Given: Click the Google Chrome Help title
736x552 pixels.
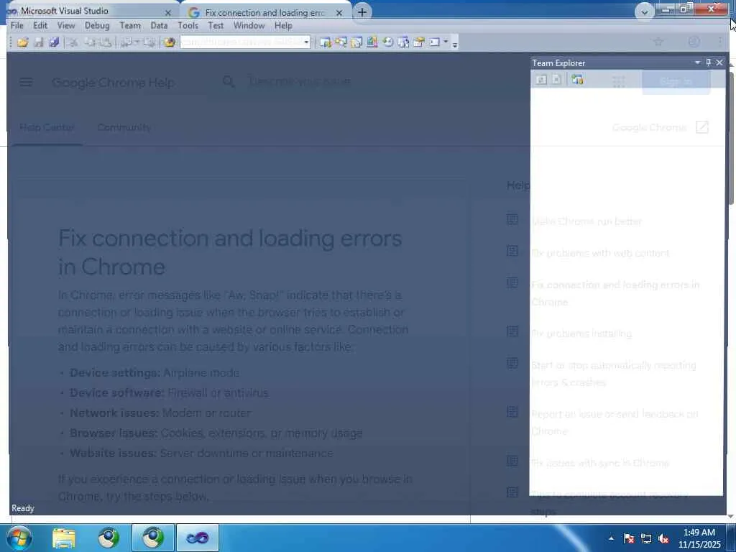Looking at the screenshot, I should [x=114, y=83].
